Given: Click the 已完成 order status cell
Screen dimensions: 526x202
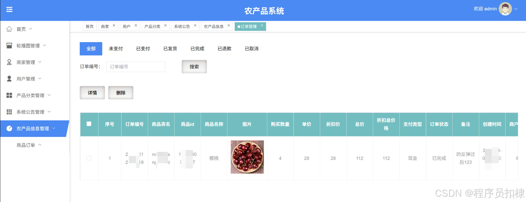Looking at the screenshot, I should click(439, 158).
